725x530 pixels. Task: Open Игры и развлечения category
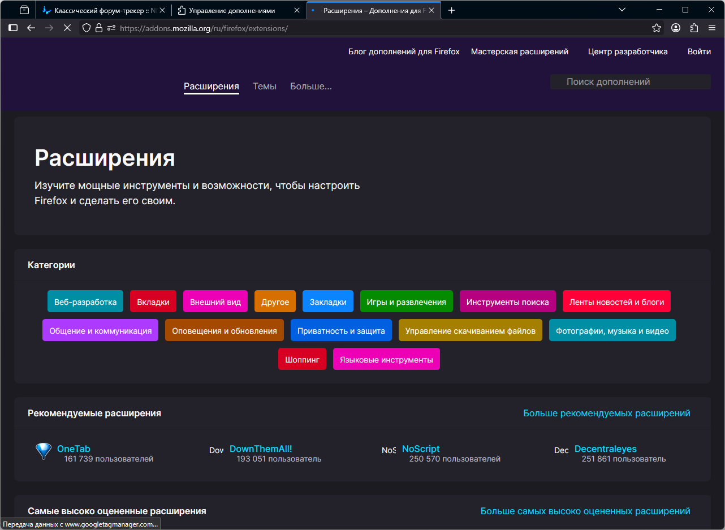(407, 301)
